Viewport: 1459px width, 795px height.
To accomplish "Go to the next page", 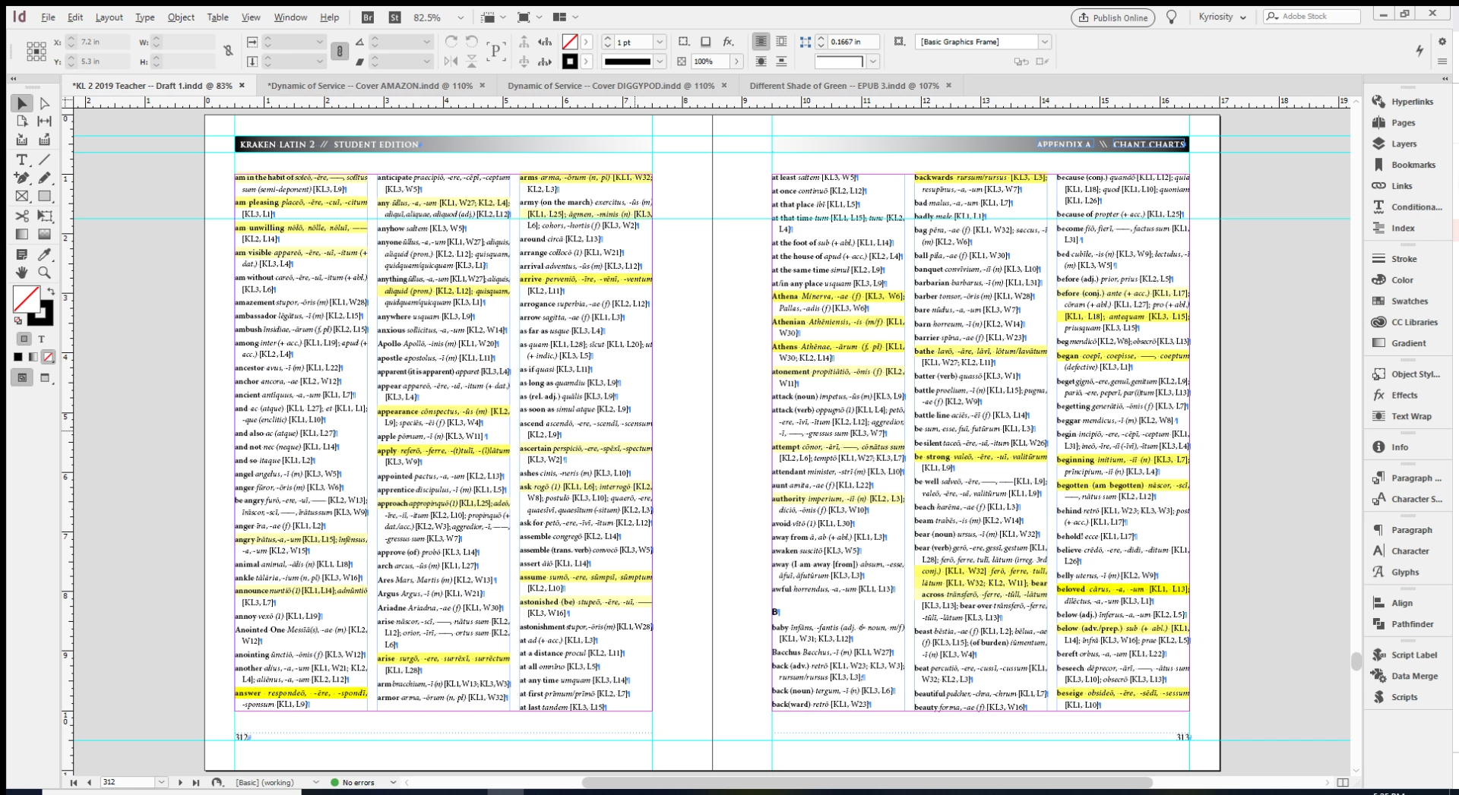I will (180, 782).
